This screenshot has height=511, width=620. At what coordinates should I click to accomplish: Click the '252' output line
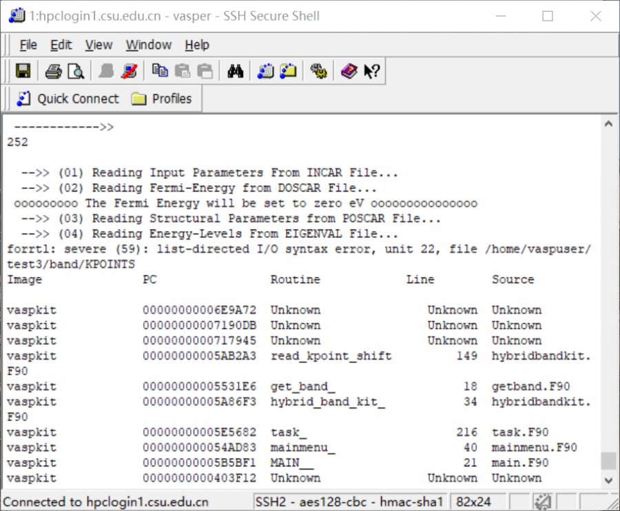[x=18, y=143]
